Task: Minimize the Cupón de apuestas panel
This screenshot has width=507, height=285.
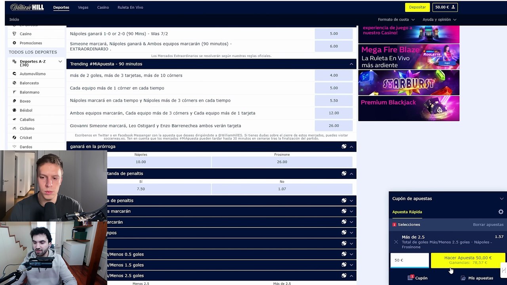Action: (501, 199)
